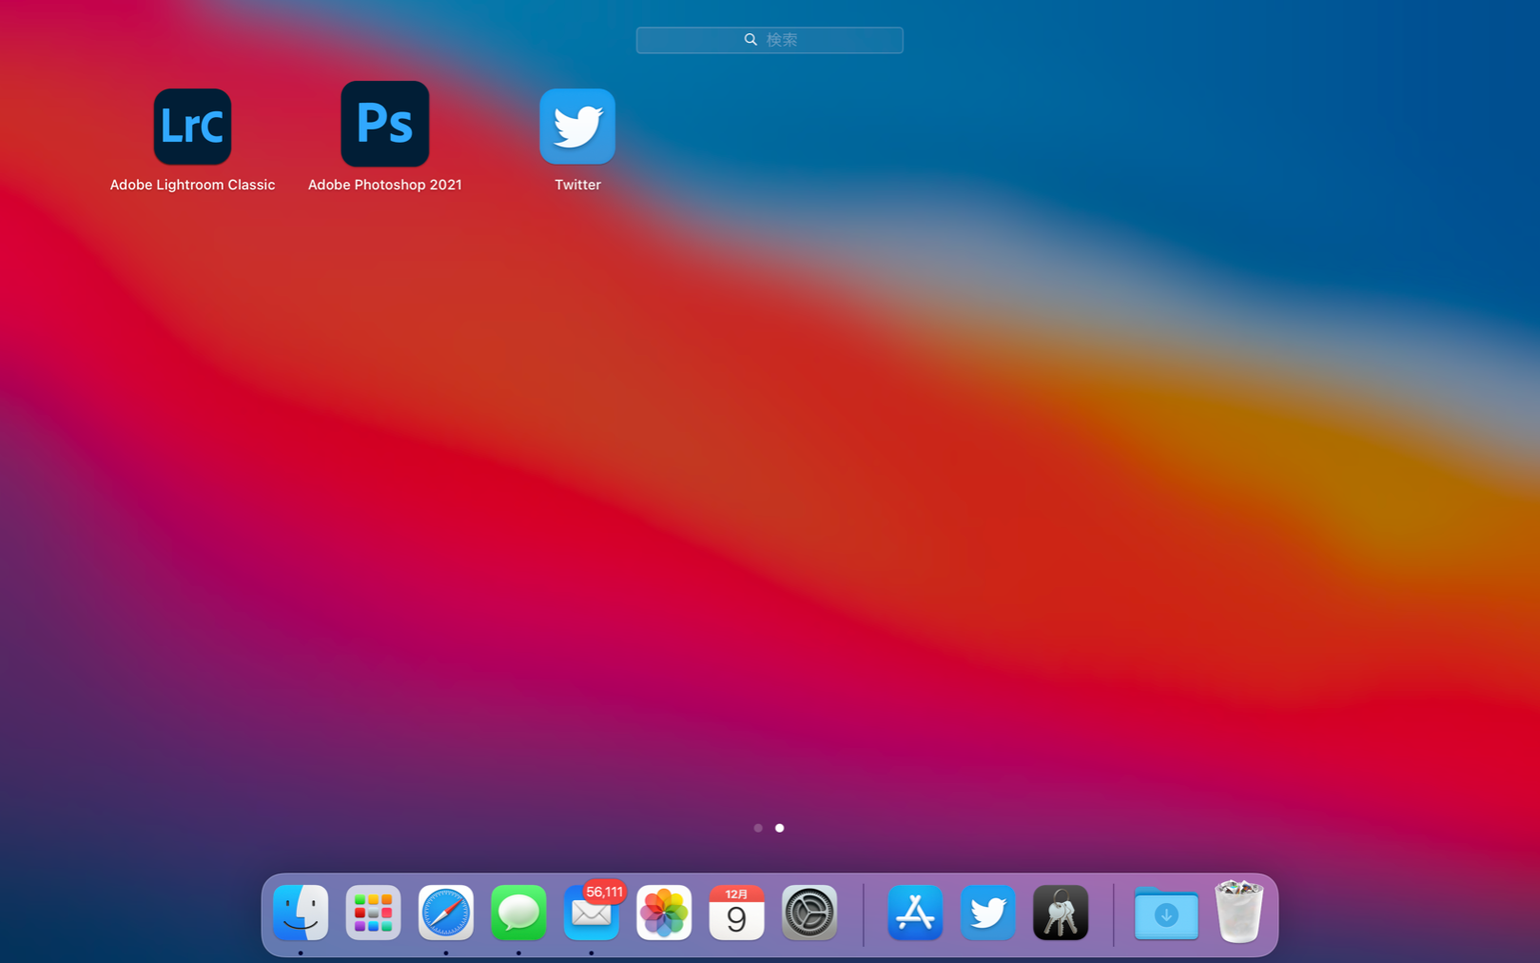Open App Store from the Dock
The height and width of the screenshot is (963, 1540).
pos(915,913)
